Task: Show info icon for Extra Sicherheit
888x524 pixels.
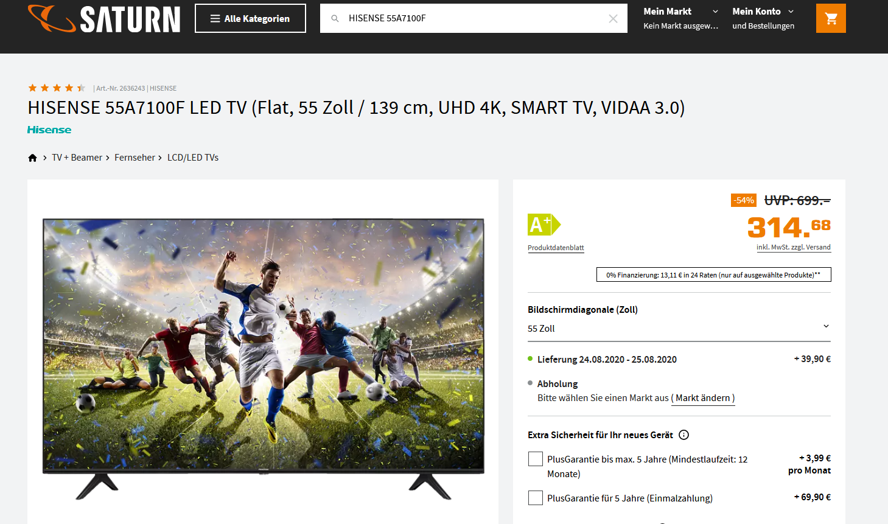Action: (x=683, y=435)
